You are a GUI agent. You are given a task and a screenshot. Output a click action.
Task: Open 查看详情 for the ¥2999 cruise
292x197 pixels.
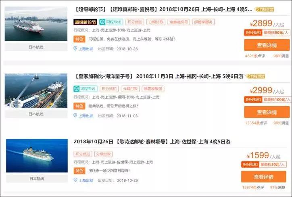click(267, 112)
